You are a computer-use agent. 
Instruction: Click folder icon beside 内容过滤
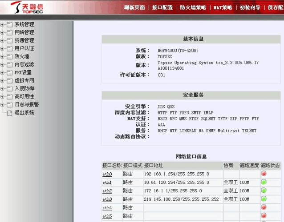coord(10,65)
